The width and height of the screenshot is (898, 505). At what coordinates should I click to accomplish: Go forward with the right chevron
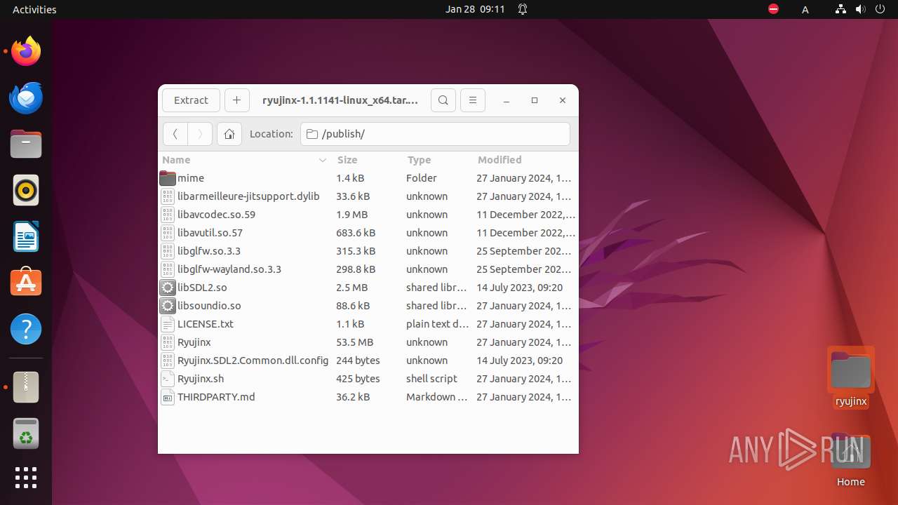click(x=200, y=134)
